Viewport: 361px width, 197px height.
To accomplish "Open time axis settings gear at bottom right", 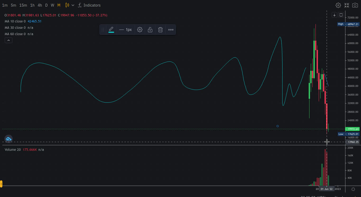I will (353, 189).
